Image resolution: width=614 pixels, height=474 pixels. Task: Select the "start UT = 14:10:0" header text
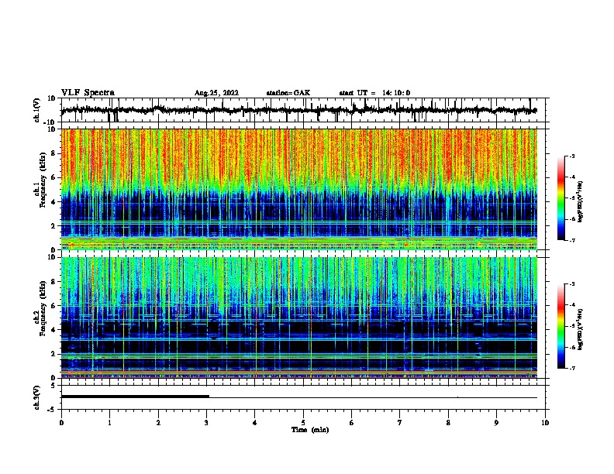point(374,93)
